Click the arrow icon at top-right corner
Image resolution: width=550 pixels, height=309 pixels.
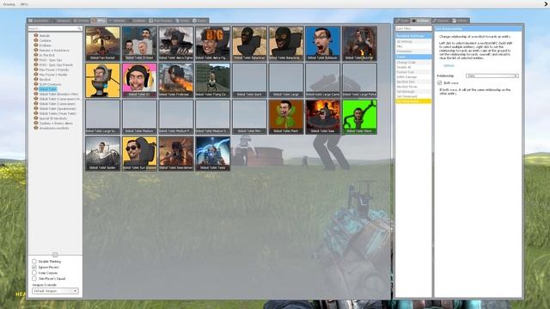tap(547, 4)
